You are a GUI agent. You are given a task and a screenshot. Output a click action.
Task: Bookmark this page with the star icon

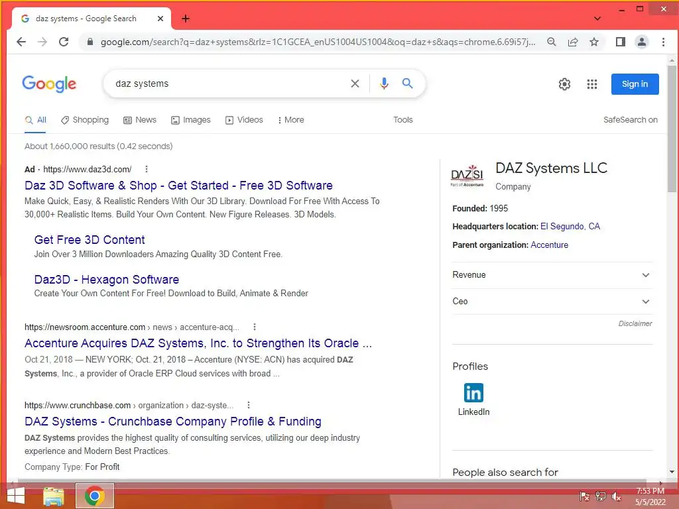pyautogui.click(x=594, y=42)
